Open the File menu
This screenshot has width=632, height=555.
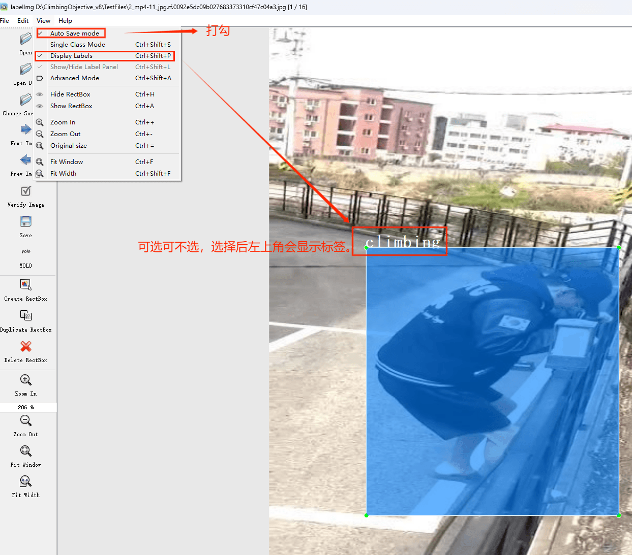(x=5, y=21)
